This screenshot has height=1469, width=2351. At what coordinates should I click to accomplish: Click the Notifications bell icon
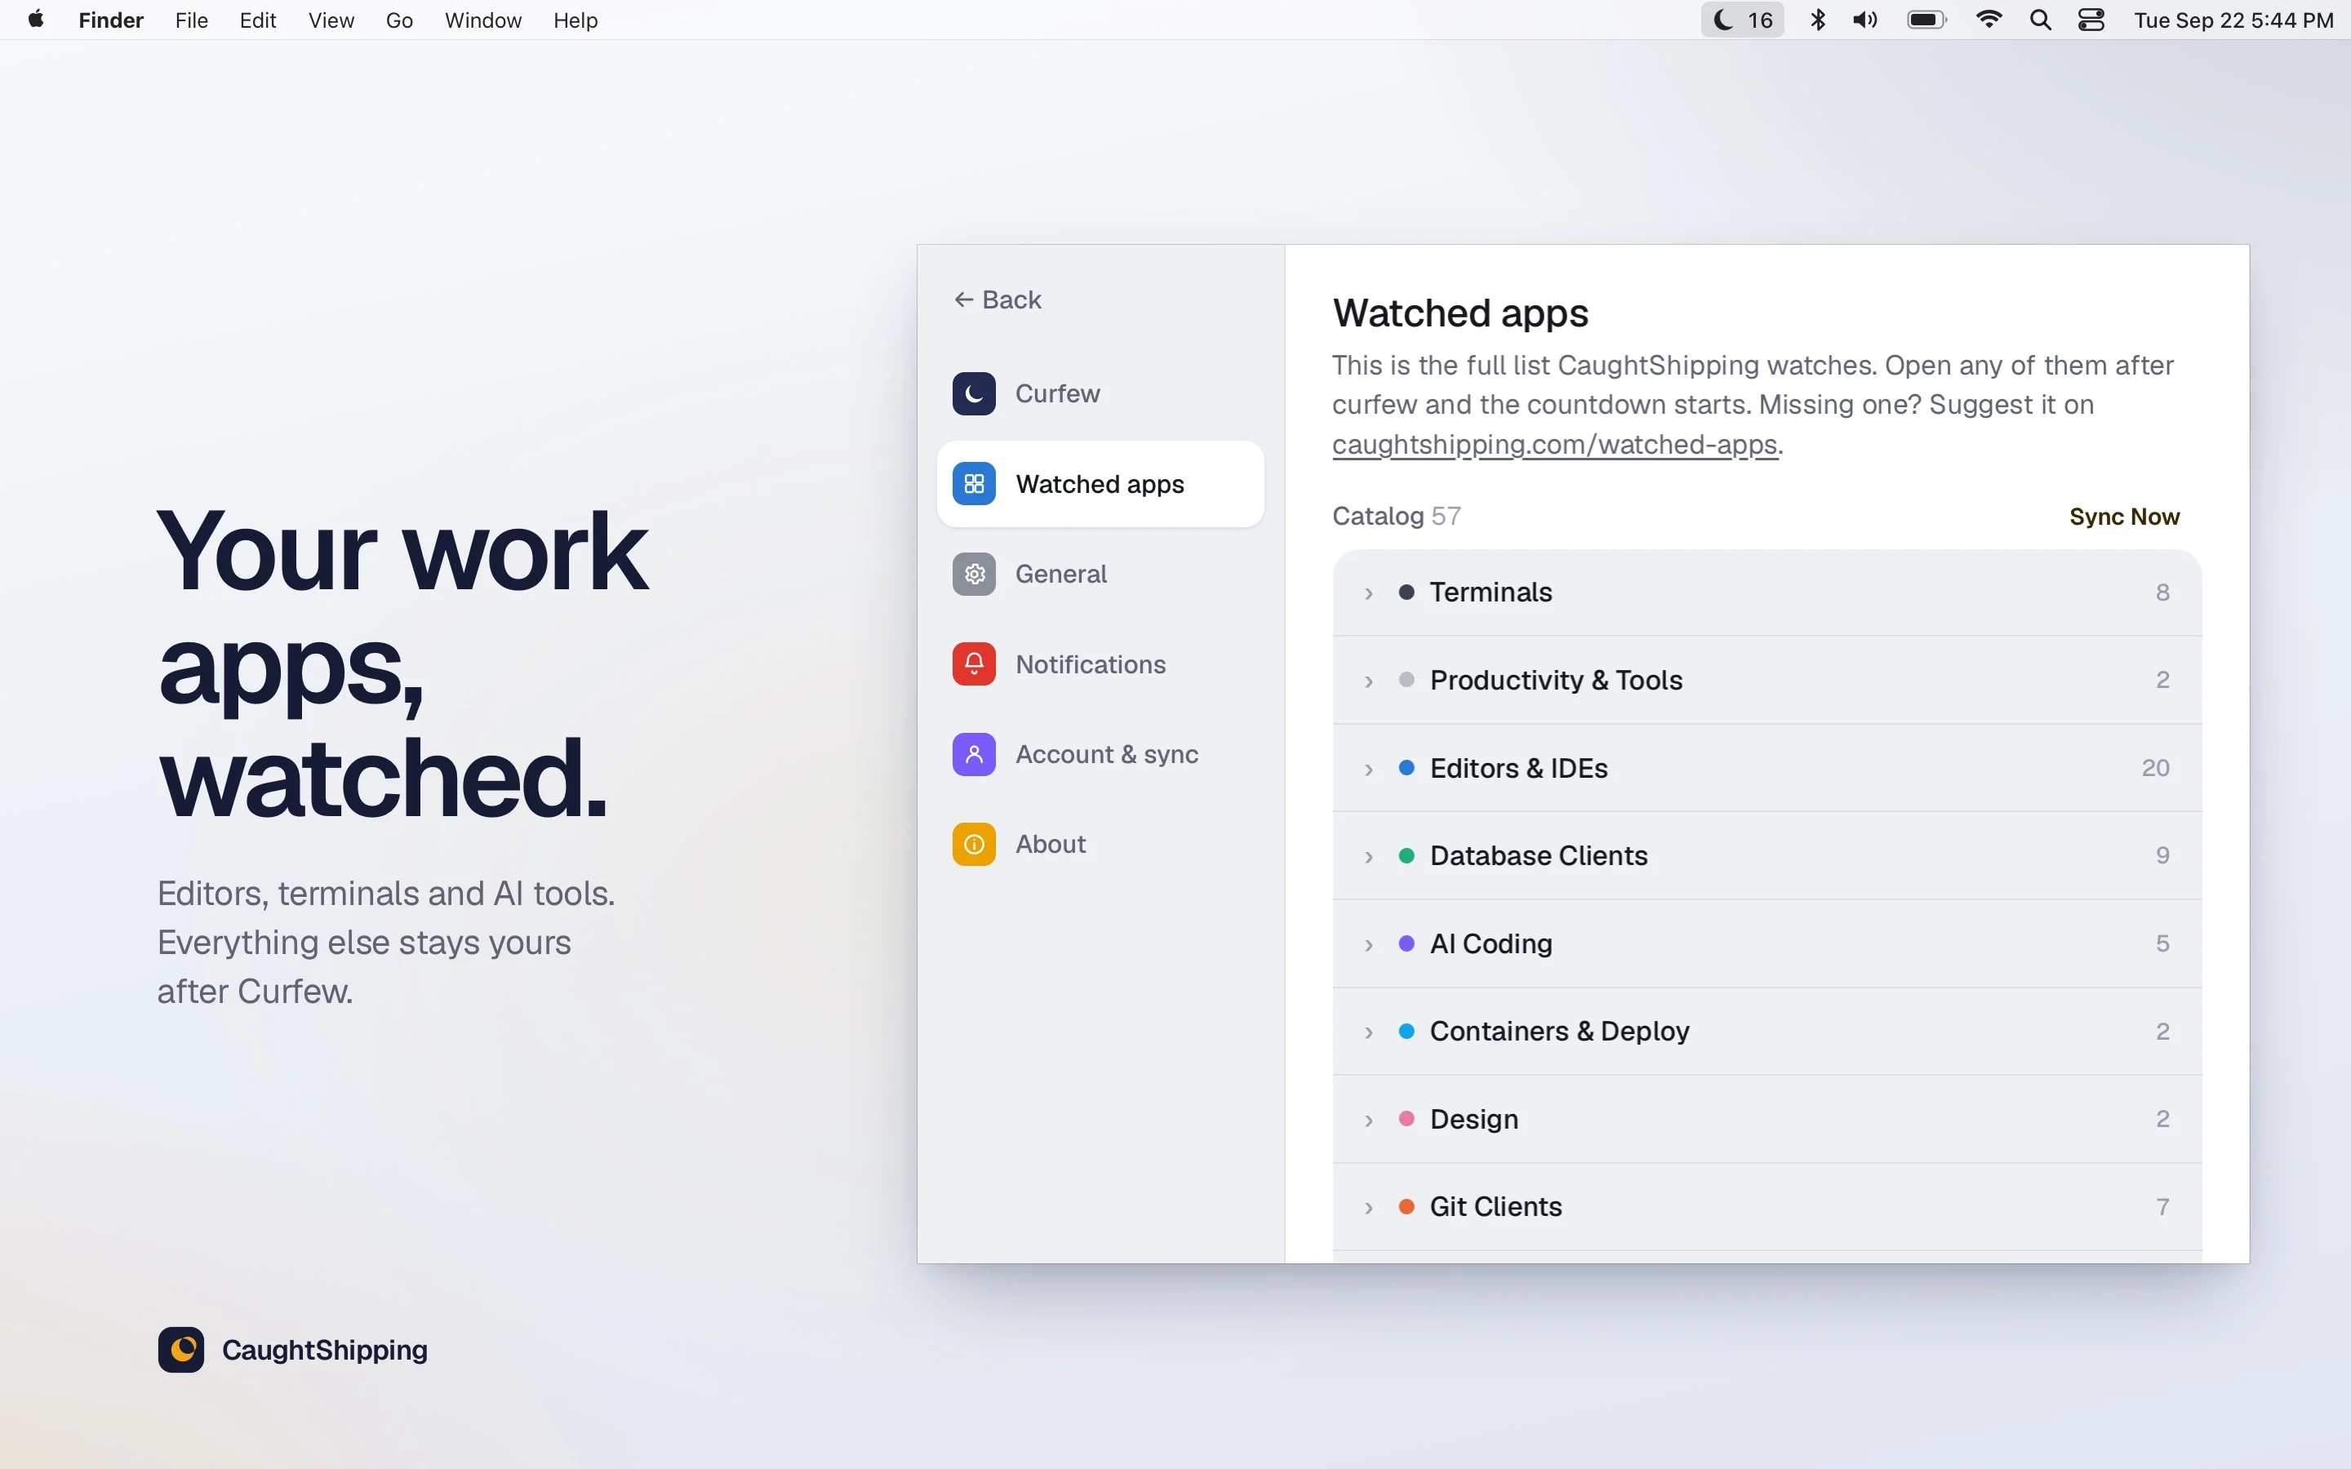coord(973,664)
